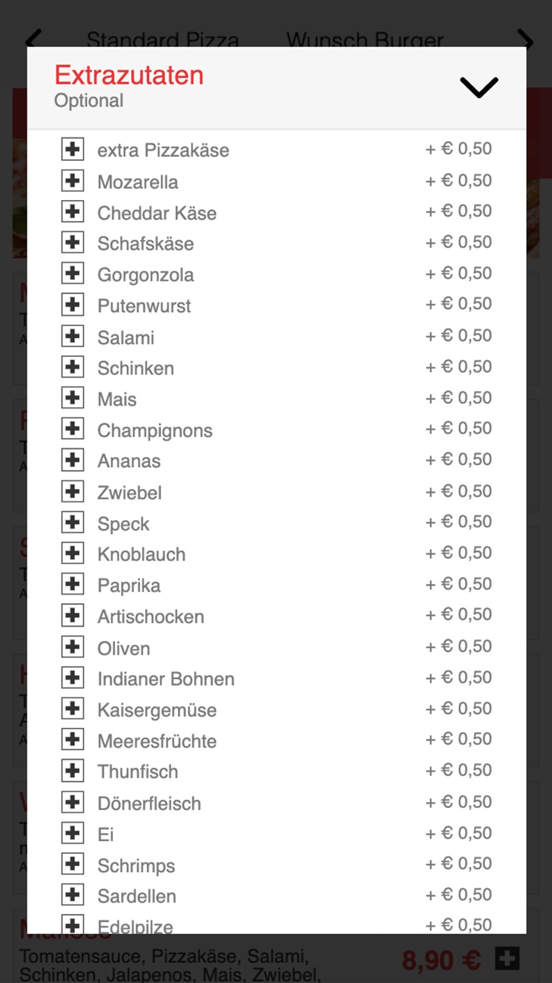Viewport: 552px width, 983px height.
Task: Tap plus icon beside Knoblauch
Action: pyautogui.click(x=72, y=553)
